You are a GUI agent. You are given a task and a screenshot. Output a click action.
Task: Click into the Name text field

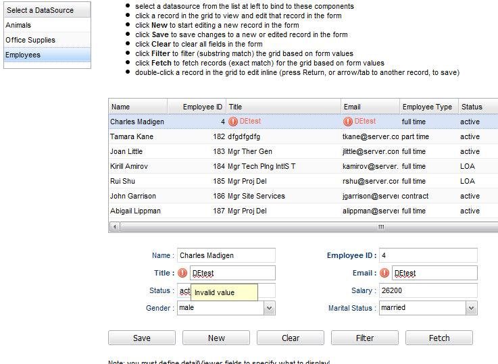pyautogui.click(x=226, y=256)
